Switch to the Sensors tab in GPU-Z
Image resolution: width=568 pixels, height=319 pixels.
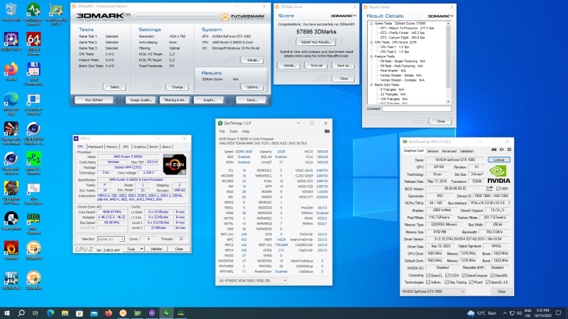point(432,151)
